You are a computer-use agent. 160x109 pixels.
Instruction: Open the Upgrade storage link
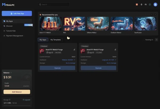26,100
